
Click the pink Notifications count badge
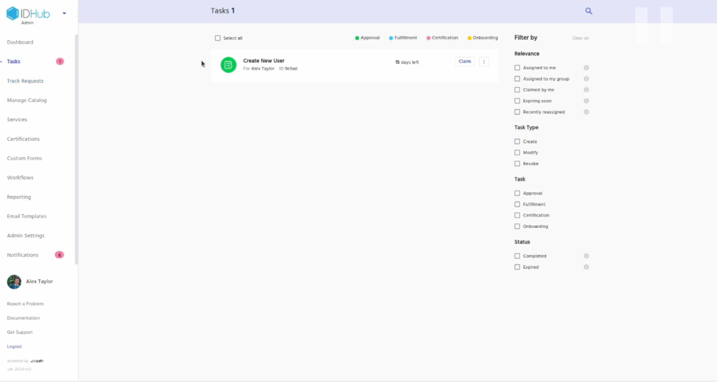click(59, 255)
